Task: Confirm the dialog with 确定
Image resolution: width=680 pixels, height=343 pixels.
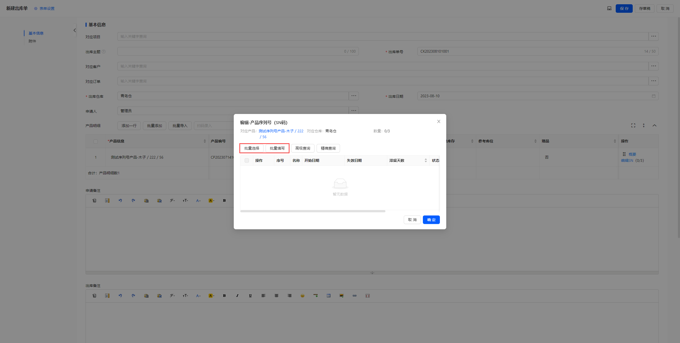Action: 431,220
